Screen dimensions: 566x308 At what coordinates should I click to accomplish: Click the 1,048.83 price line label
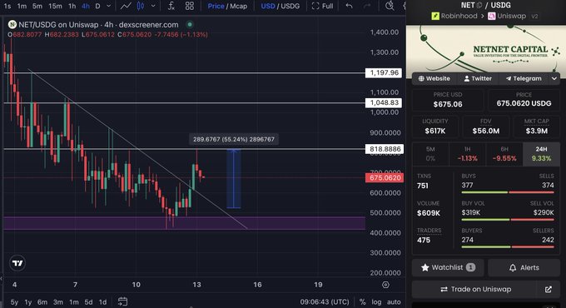click(x=384, y=103)
